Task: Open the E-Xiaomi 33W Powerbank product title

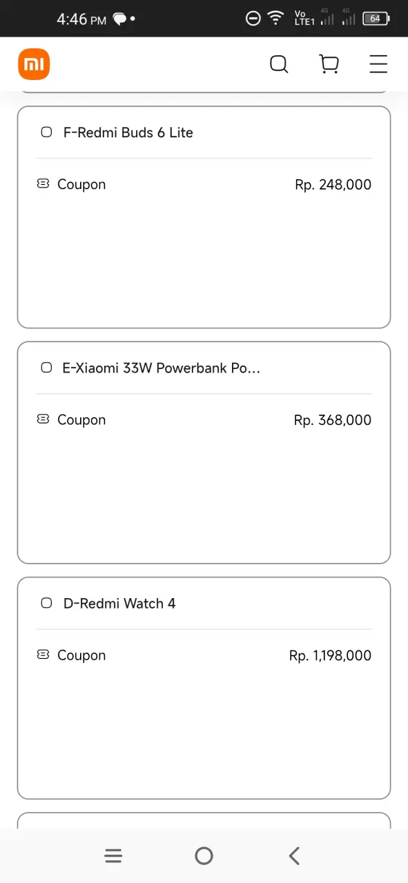Action: tap(162, 368)
